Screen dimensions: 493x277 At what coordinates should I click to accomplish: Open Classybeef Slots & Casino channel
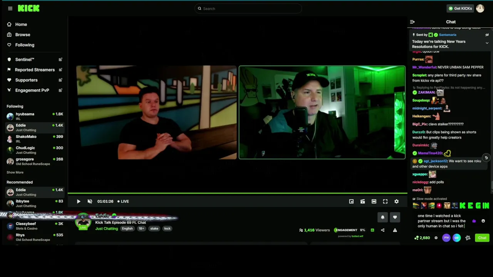(x=35, y=226)
